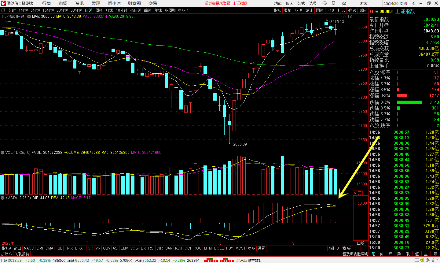
Task: Open the 模板 template menu
Action: click(346, 248)
